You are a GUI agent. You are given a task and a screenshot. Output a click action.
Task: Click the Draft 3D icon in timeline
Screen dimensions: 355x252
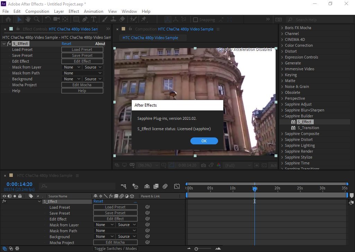coord(135,186)
